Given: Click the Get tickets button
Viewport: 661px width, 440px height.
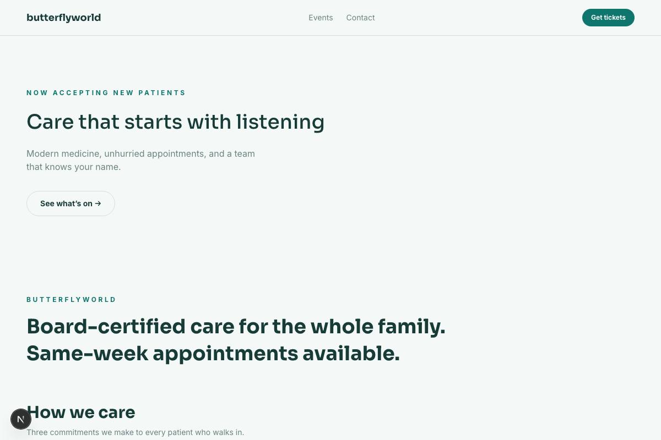Looking at the screenshot, I should 608,18.
